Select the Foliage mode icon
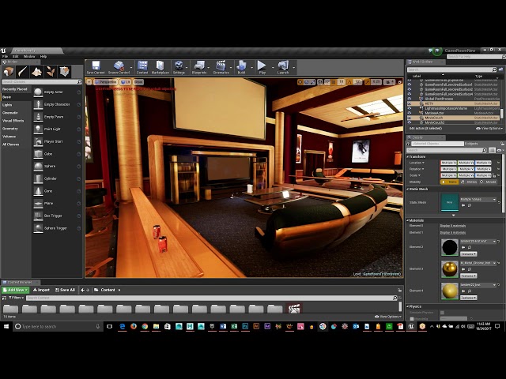The height and width of the screenshot is (379, 506). (51, 72)
